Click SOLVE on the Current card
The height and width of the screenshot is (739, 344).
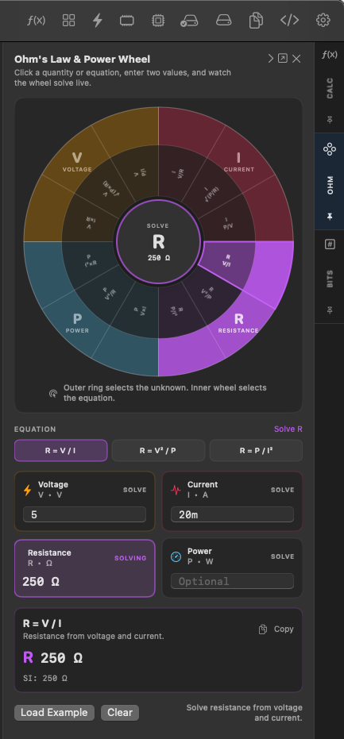coord(283,490)
